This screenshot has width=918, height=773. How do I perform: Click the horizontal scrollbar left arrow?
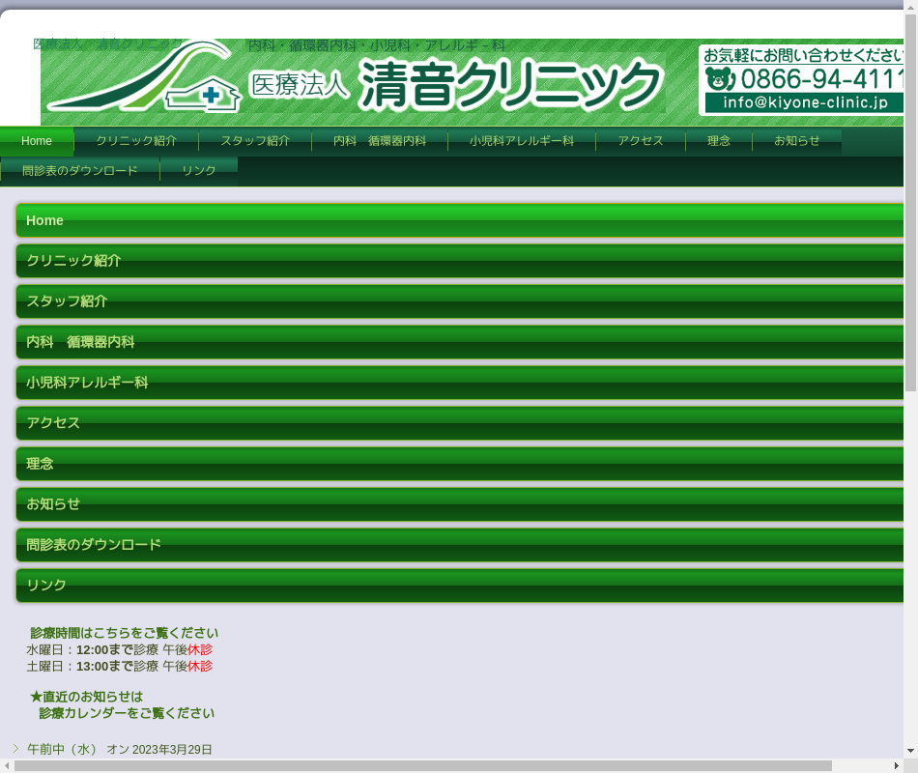(x=7, y=766)
